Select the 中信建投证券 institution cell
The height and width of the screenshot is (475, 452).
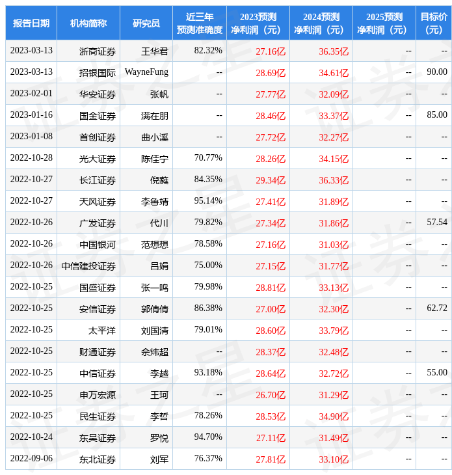[x=88, y=266]
